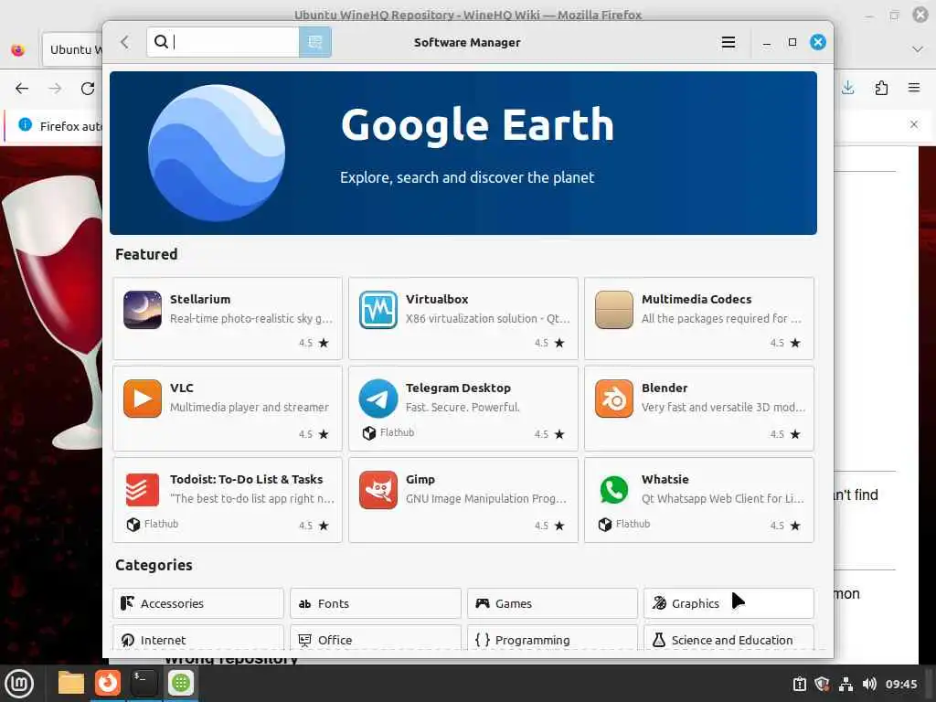
Task: Switch to Firefox from the taskbar
Action: [108, 683]
